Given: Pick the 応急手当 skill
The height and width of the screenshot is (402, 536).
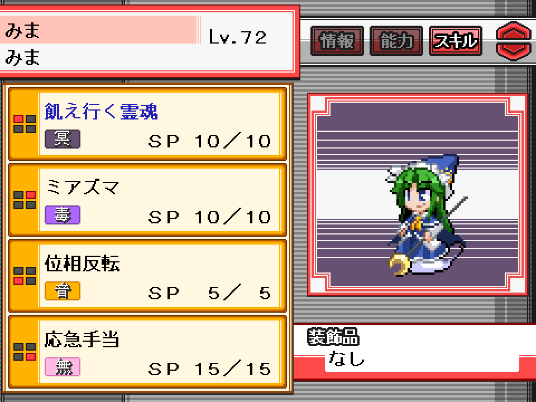Looking at the screenshot, I should 147,352.
